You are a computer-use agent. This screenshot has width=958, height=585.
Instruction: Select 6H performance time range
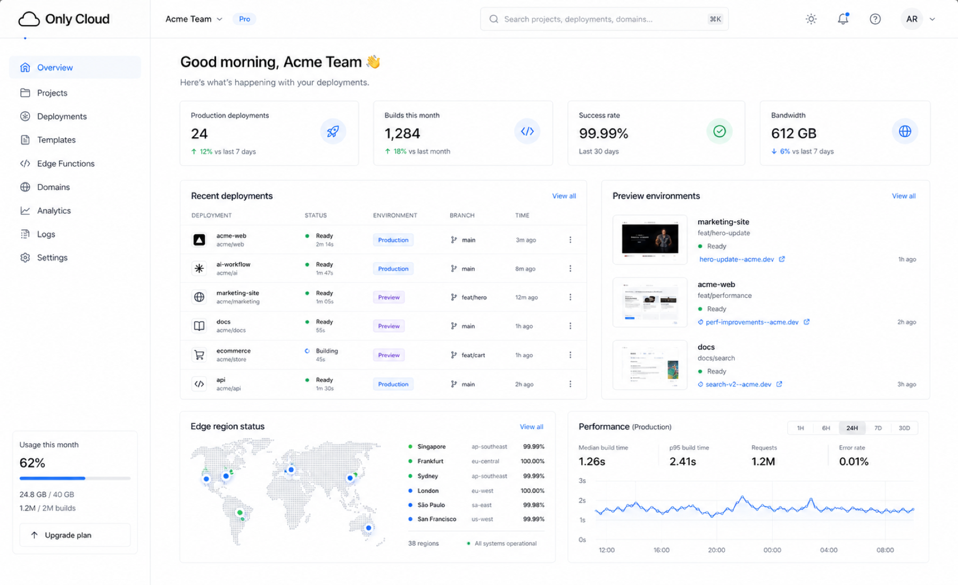826,428
